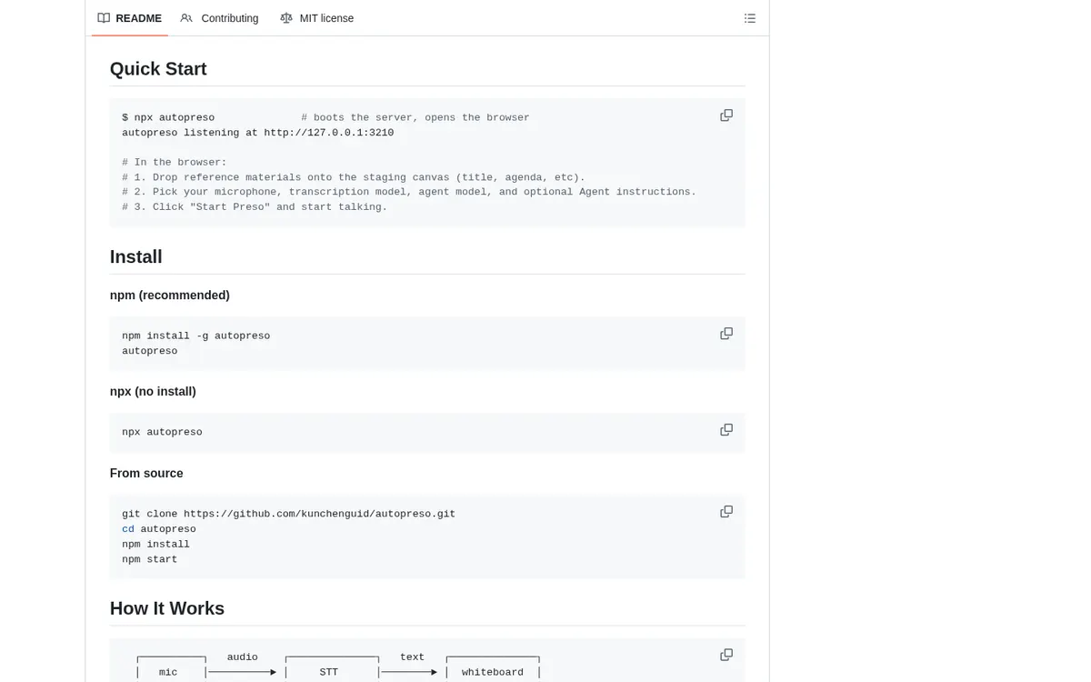Image resolution: width=1091 pixels, height=682 pixels.
Task: Click the git clone URL line
Action: click(x=289, y=514)
